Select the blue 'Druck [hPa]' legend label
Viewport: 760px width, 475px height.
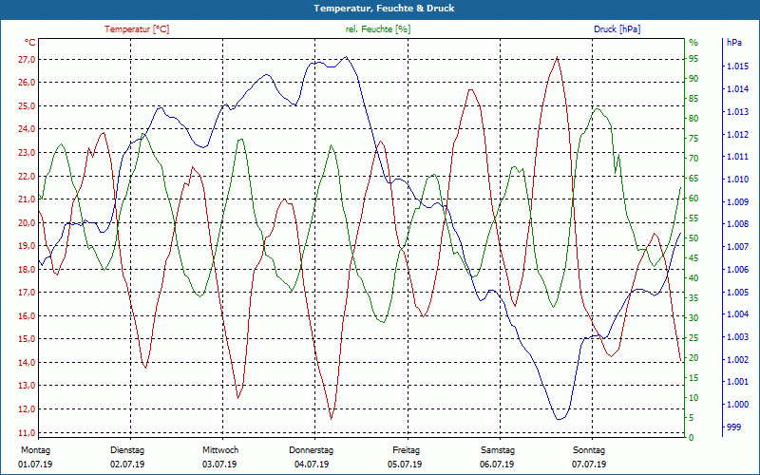tap(617, 29)
